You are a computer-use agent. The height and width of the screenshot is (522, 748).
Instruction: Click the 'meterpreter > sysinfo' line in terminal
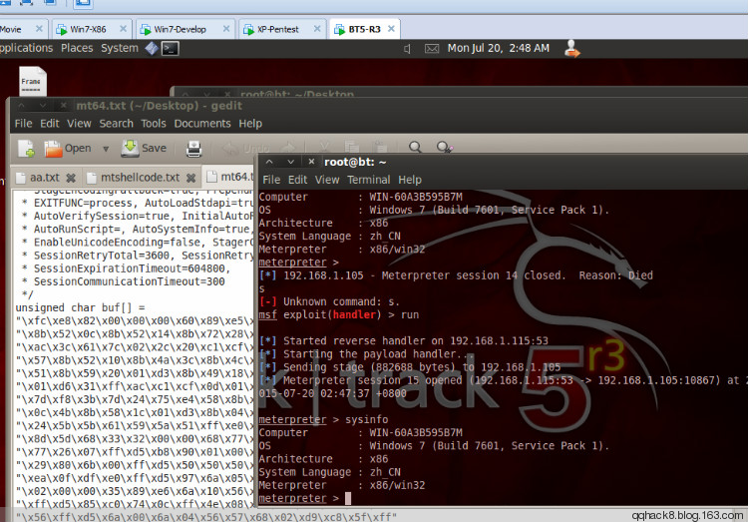click(x=323, y=420)
